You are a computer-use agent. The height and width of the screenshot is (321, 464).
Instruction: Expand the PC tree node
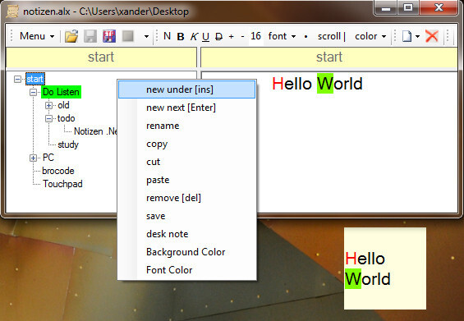click(x=34, y=158)
